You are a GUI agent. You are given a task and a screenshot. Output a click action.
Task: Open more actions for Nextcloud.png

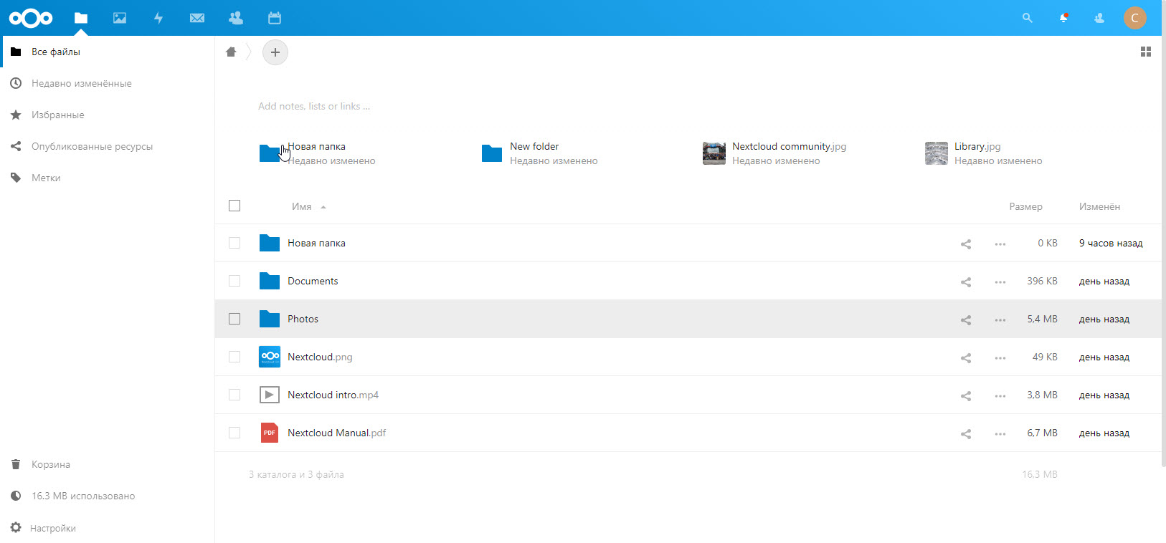1000,358
